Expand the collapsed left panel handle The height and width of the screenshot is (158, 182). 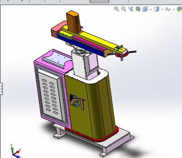click(1, 89)
